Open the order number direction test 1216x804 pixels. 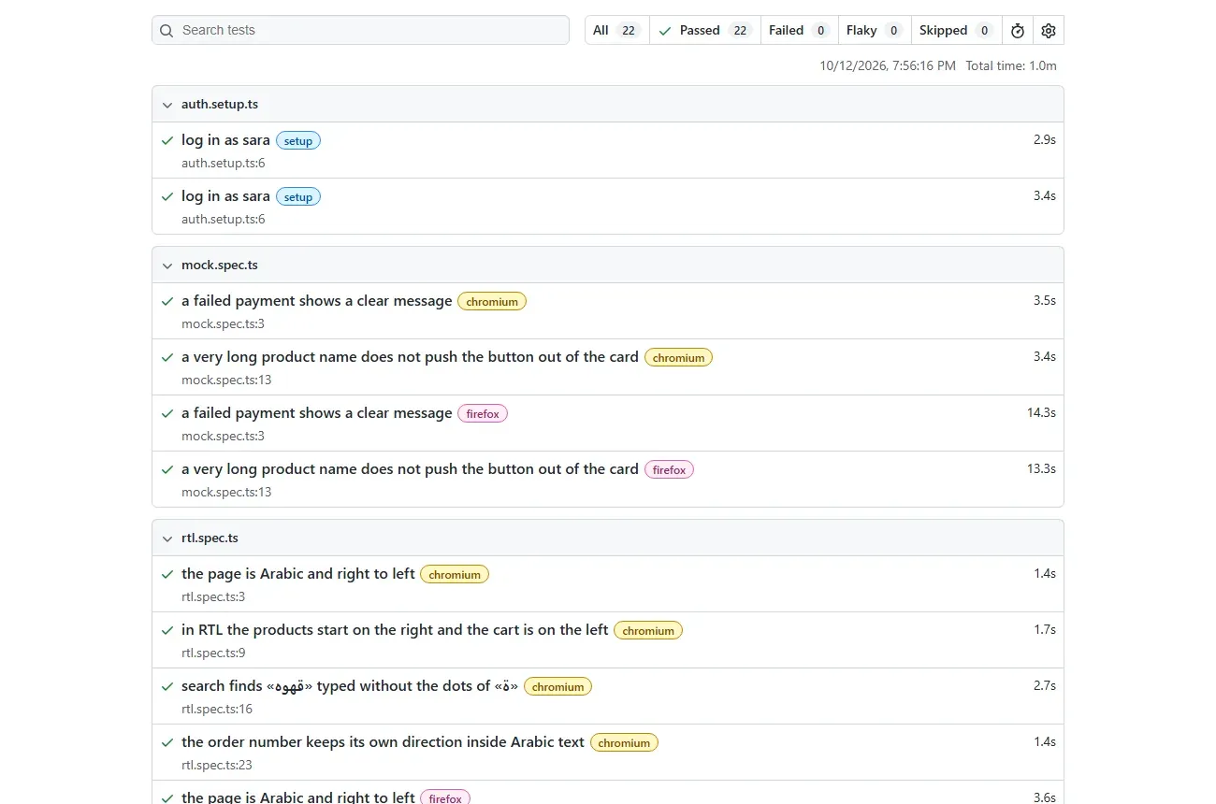[x=383, y=742]
